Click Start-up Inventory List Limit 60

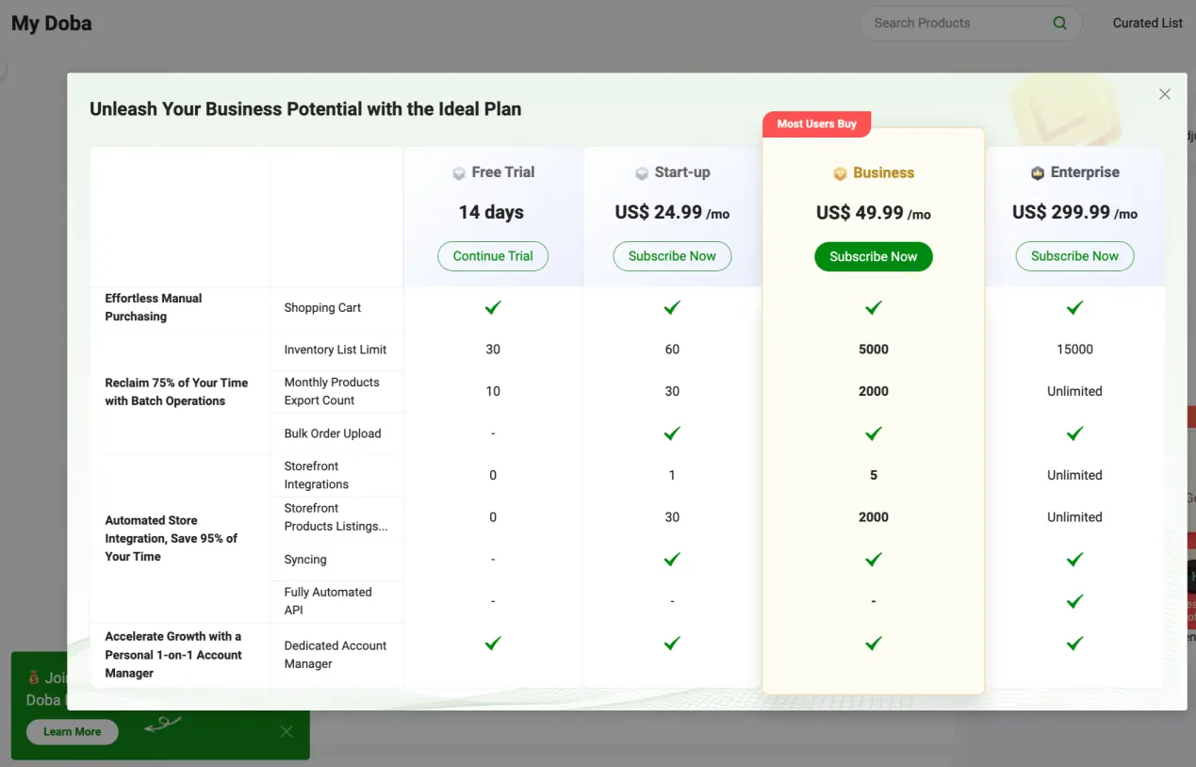click(x=672, y=350)
